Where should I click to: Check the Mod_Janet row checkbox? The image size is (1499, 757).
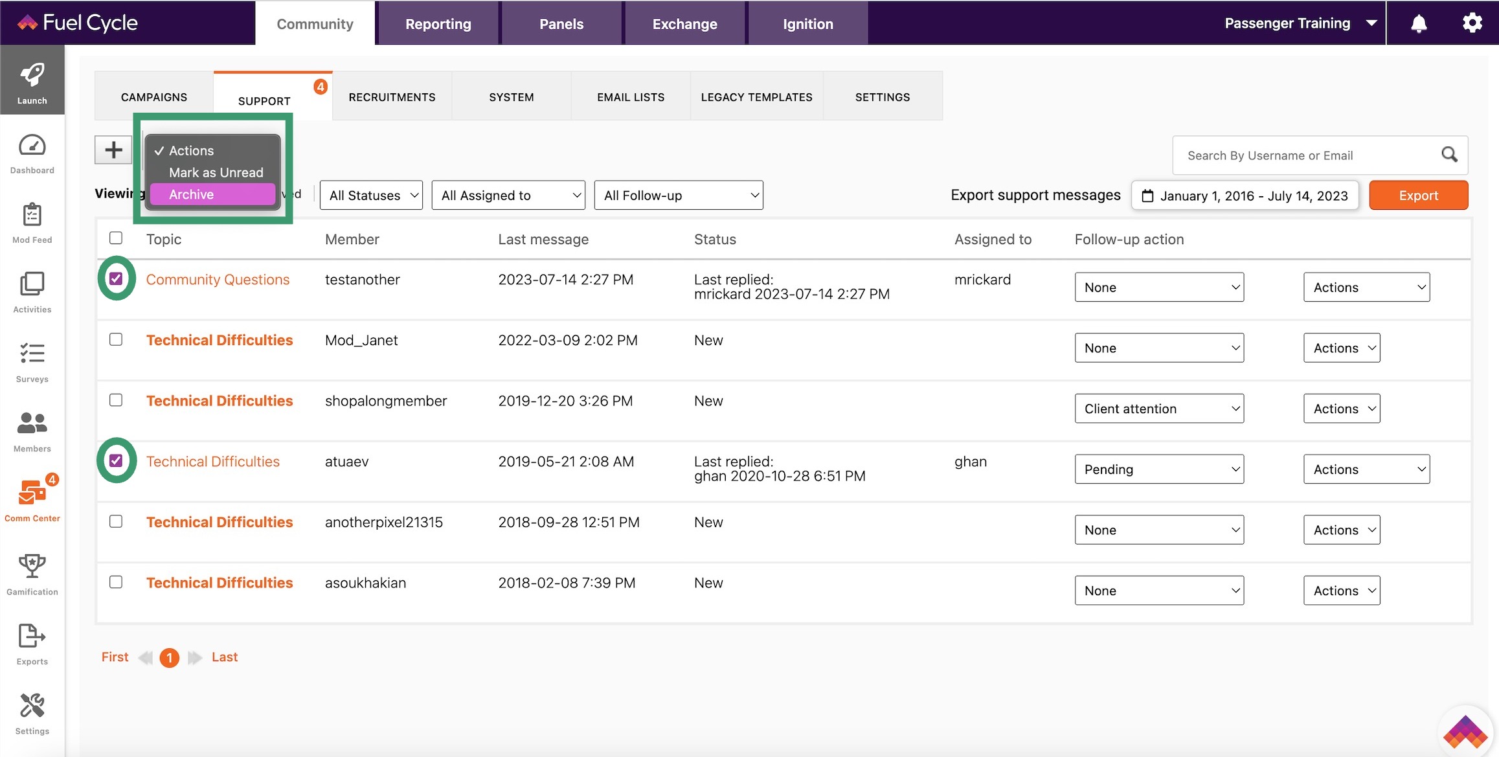(x=116, y=339)
